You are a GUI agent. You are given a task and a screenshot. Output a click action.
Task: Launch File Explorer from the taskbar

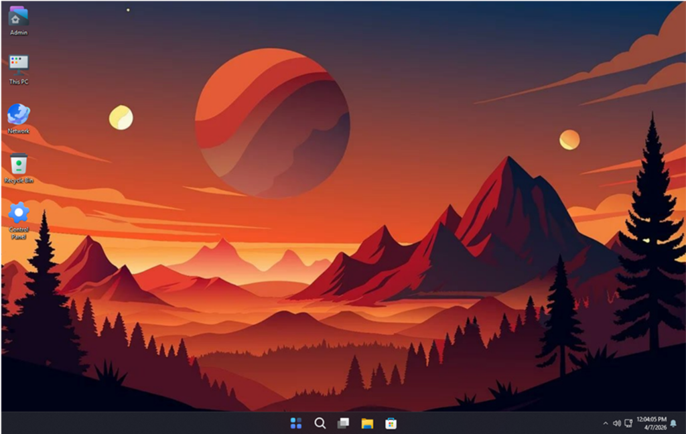pyautogui.click(x=367, y=423)
